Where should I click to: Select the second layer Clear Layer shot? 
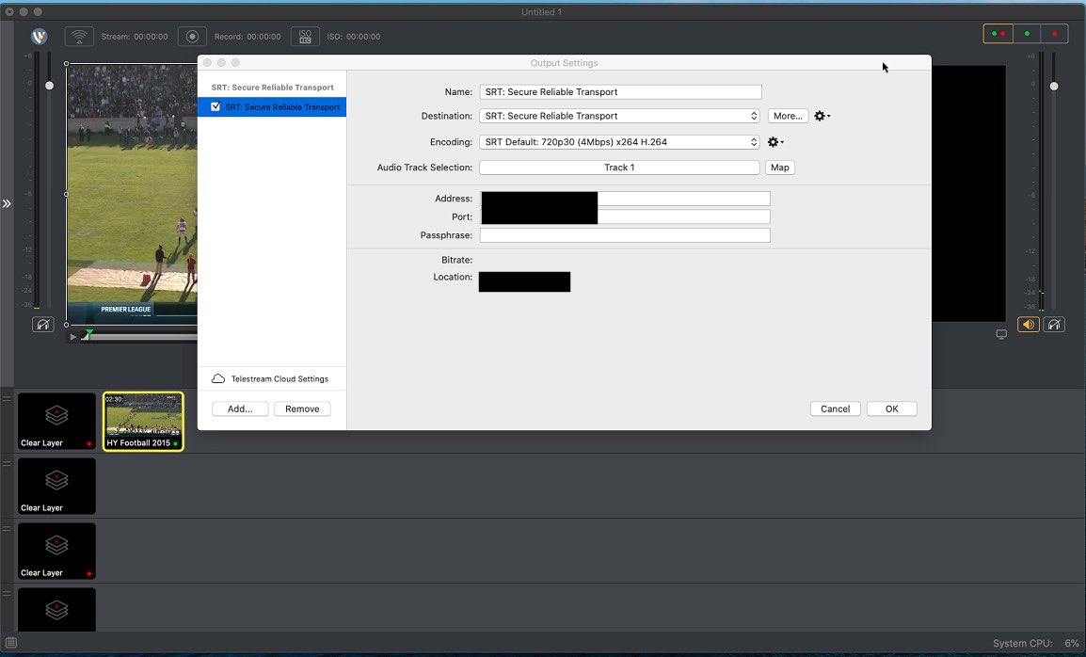click(56, 486)
